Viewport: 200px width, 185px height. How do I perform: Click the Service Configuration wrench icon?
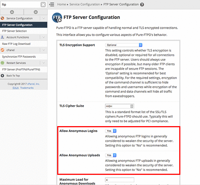click(2, 18)
